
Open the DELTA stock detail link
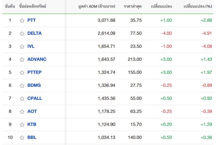(x=35, y=33)
